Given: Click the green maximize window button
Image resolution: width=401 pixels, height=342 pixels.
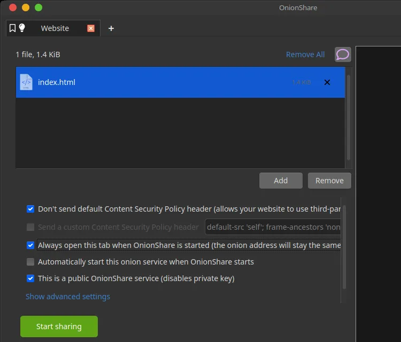Looking at the screenshot, I should [38, 7].
